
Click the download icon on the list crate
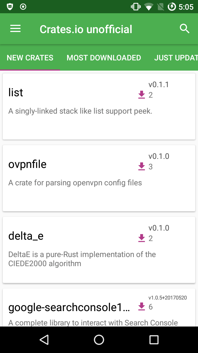pos(141,95)
